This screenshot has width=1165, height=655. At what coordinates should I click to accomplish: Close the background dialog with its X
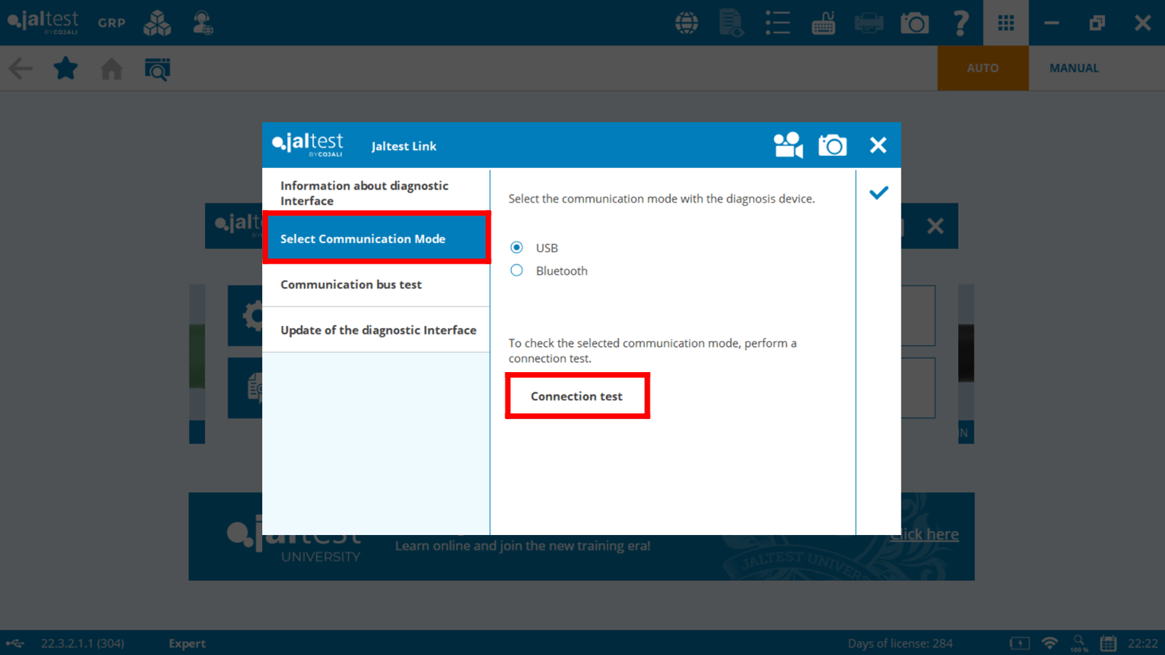click(x=935, y=226)
